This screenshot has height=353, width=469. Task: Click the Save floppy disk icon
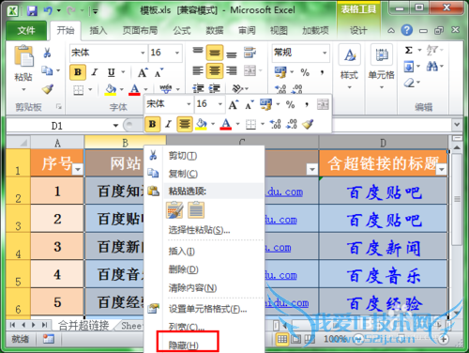[x=32, y=11]
